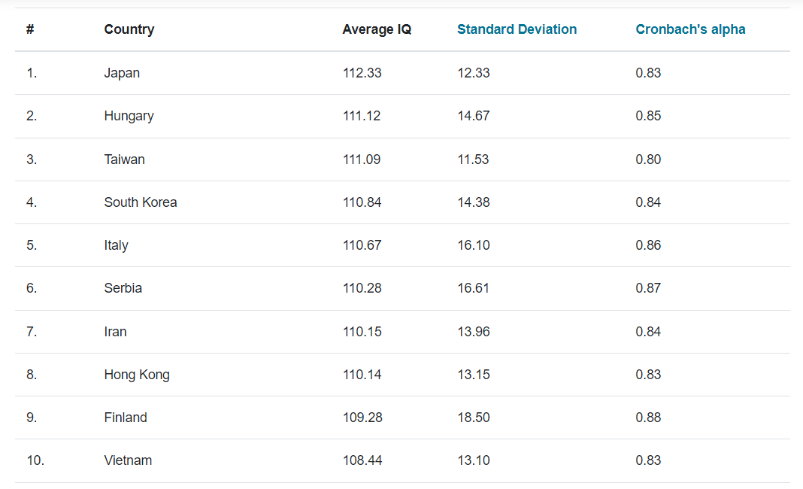The height and width of the screenshot is (489, 803).
Task: Select the Hungary country cell
Action: (129, 116)
